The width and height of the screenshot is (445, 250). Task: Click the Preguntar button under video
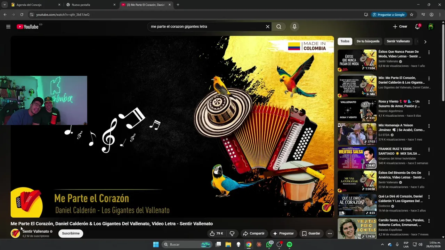pos(283,233)
